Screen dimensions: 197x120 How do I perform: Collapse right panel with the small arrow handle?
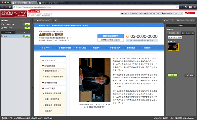tap(164, 88)
